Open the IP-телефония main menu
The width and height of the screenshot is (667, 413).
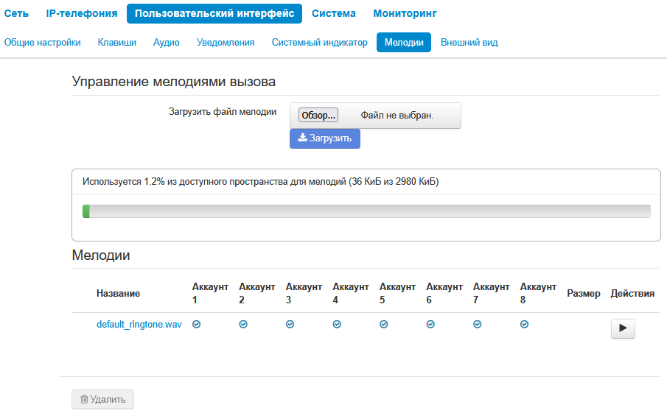click(x=82, y=13)
